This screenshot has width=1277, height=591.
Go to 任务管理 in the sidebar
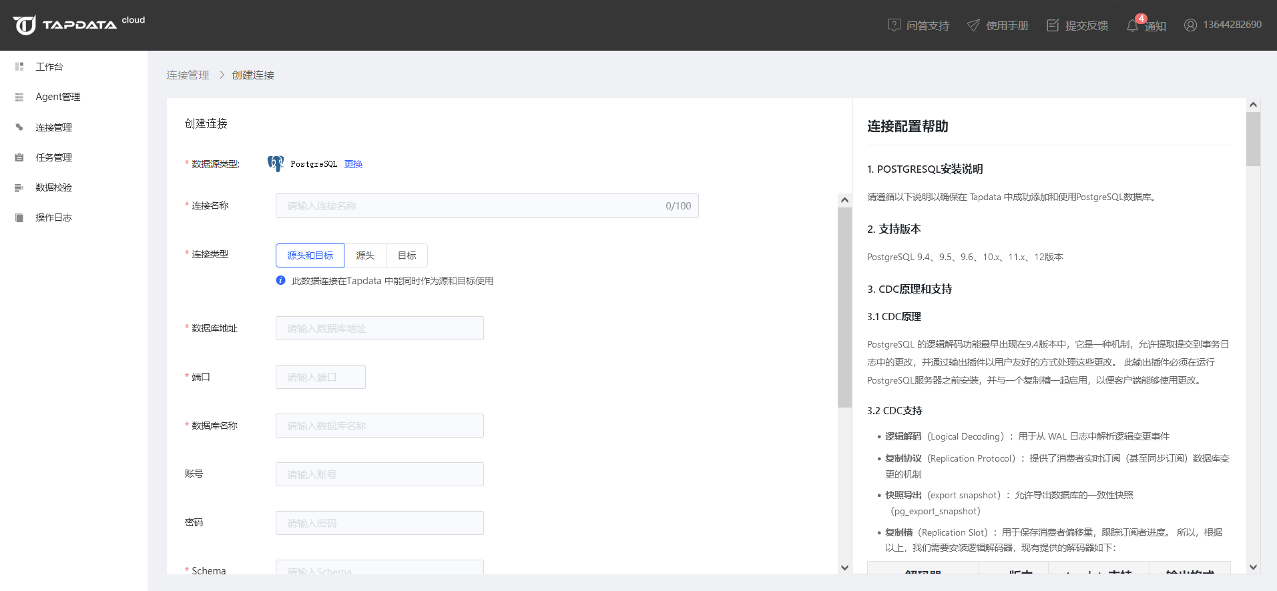tap(53, 157)
